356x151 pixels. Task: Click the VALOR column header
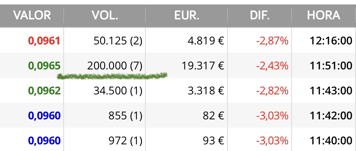click(x=32, y=15)
